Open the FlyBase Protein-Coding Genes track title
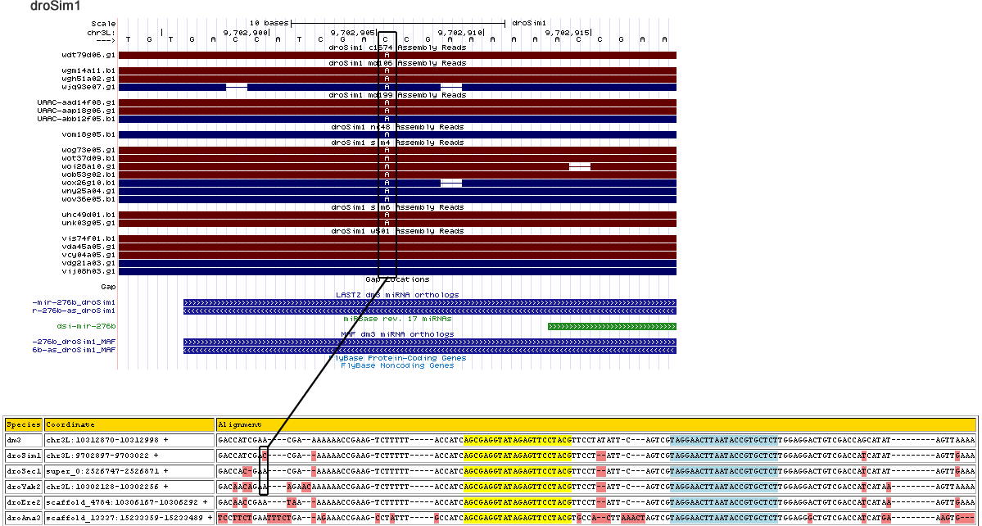This screenshot has height=526, width=982. [x=397, y=358]
